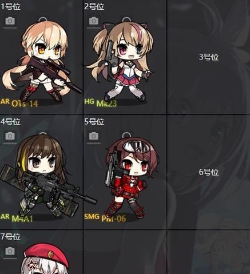Screen dimensions: 250x274
Task: Click the 1号位 slot heading
Action: point(10,6)
